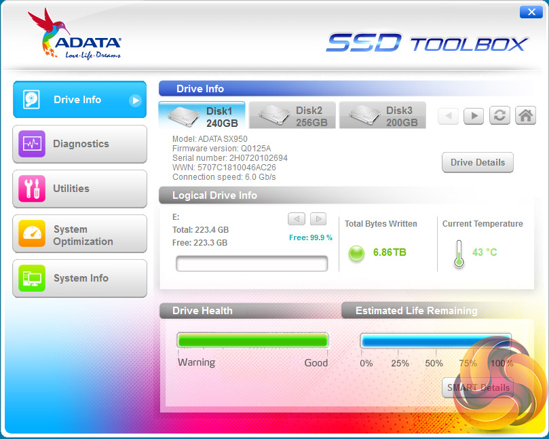
Task: Click the 6.86TB written value
Action: click(x=390, y=252)
